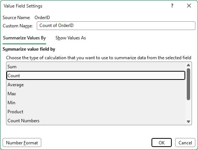Image resolution: width=198 pixels, height=150 pixels.
Task: Choose Max as the summary function
Action: point(96,94)
